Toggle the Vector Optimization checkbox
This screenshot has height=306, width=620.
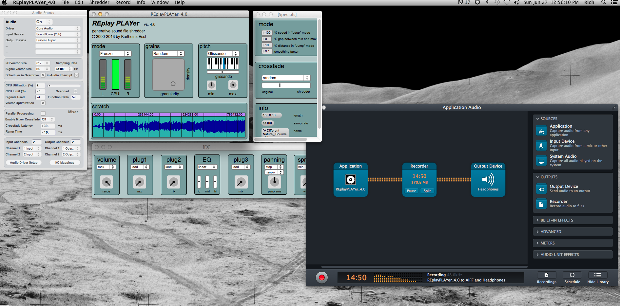(x=43, y=103)
